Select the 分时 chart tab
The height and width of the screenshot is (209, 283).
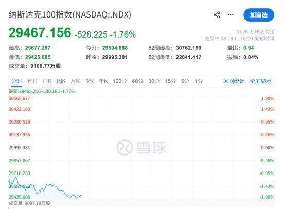coord(16,81)
